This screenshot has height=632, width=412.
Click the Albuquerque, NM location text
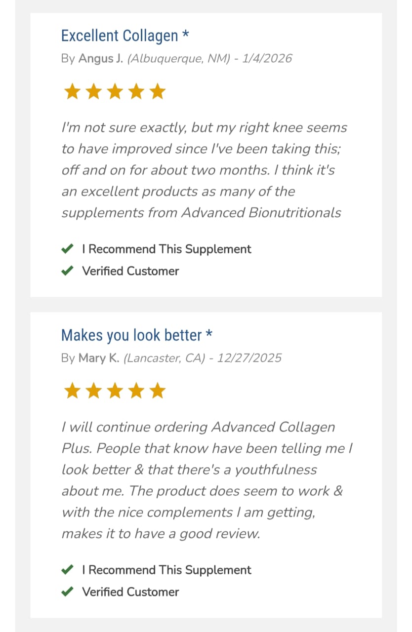pyautogui.click(x=179, y=59)
